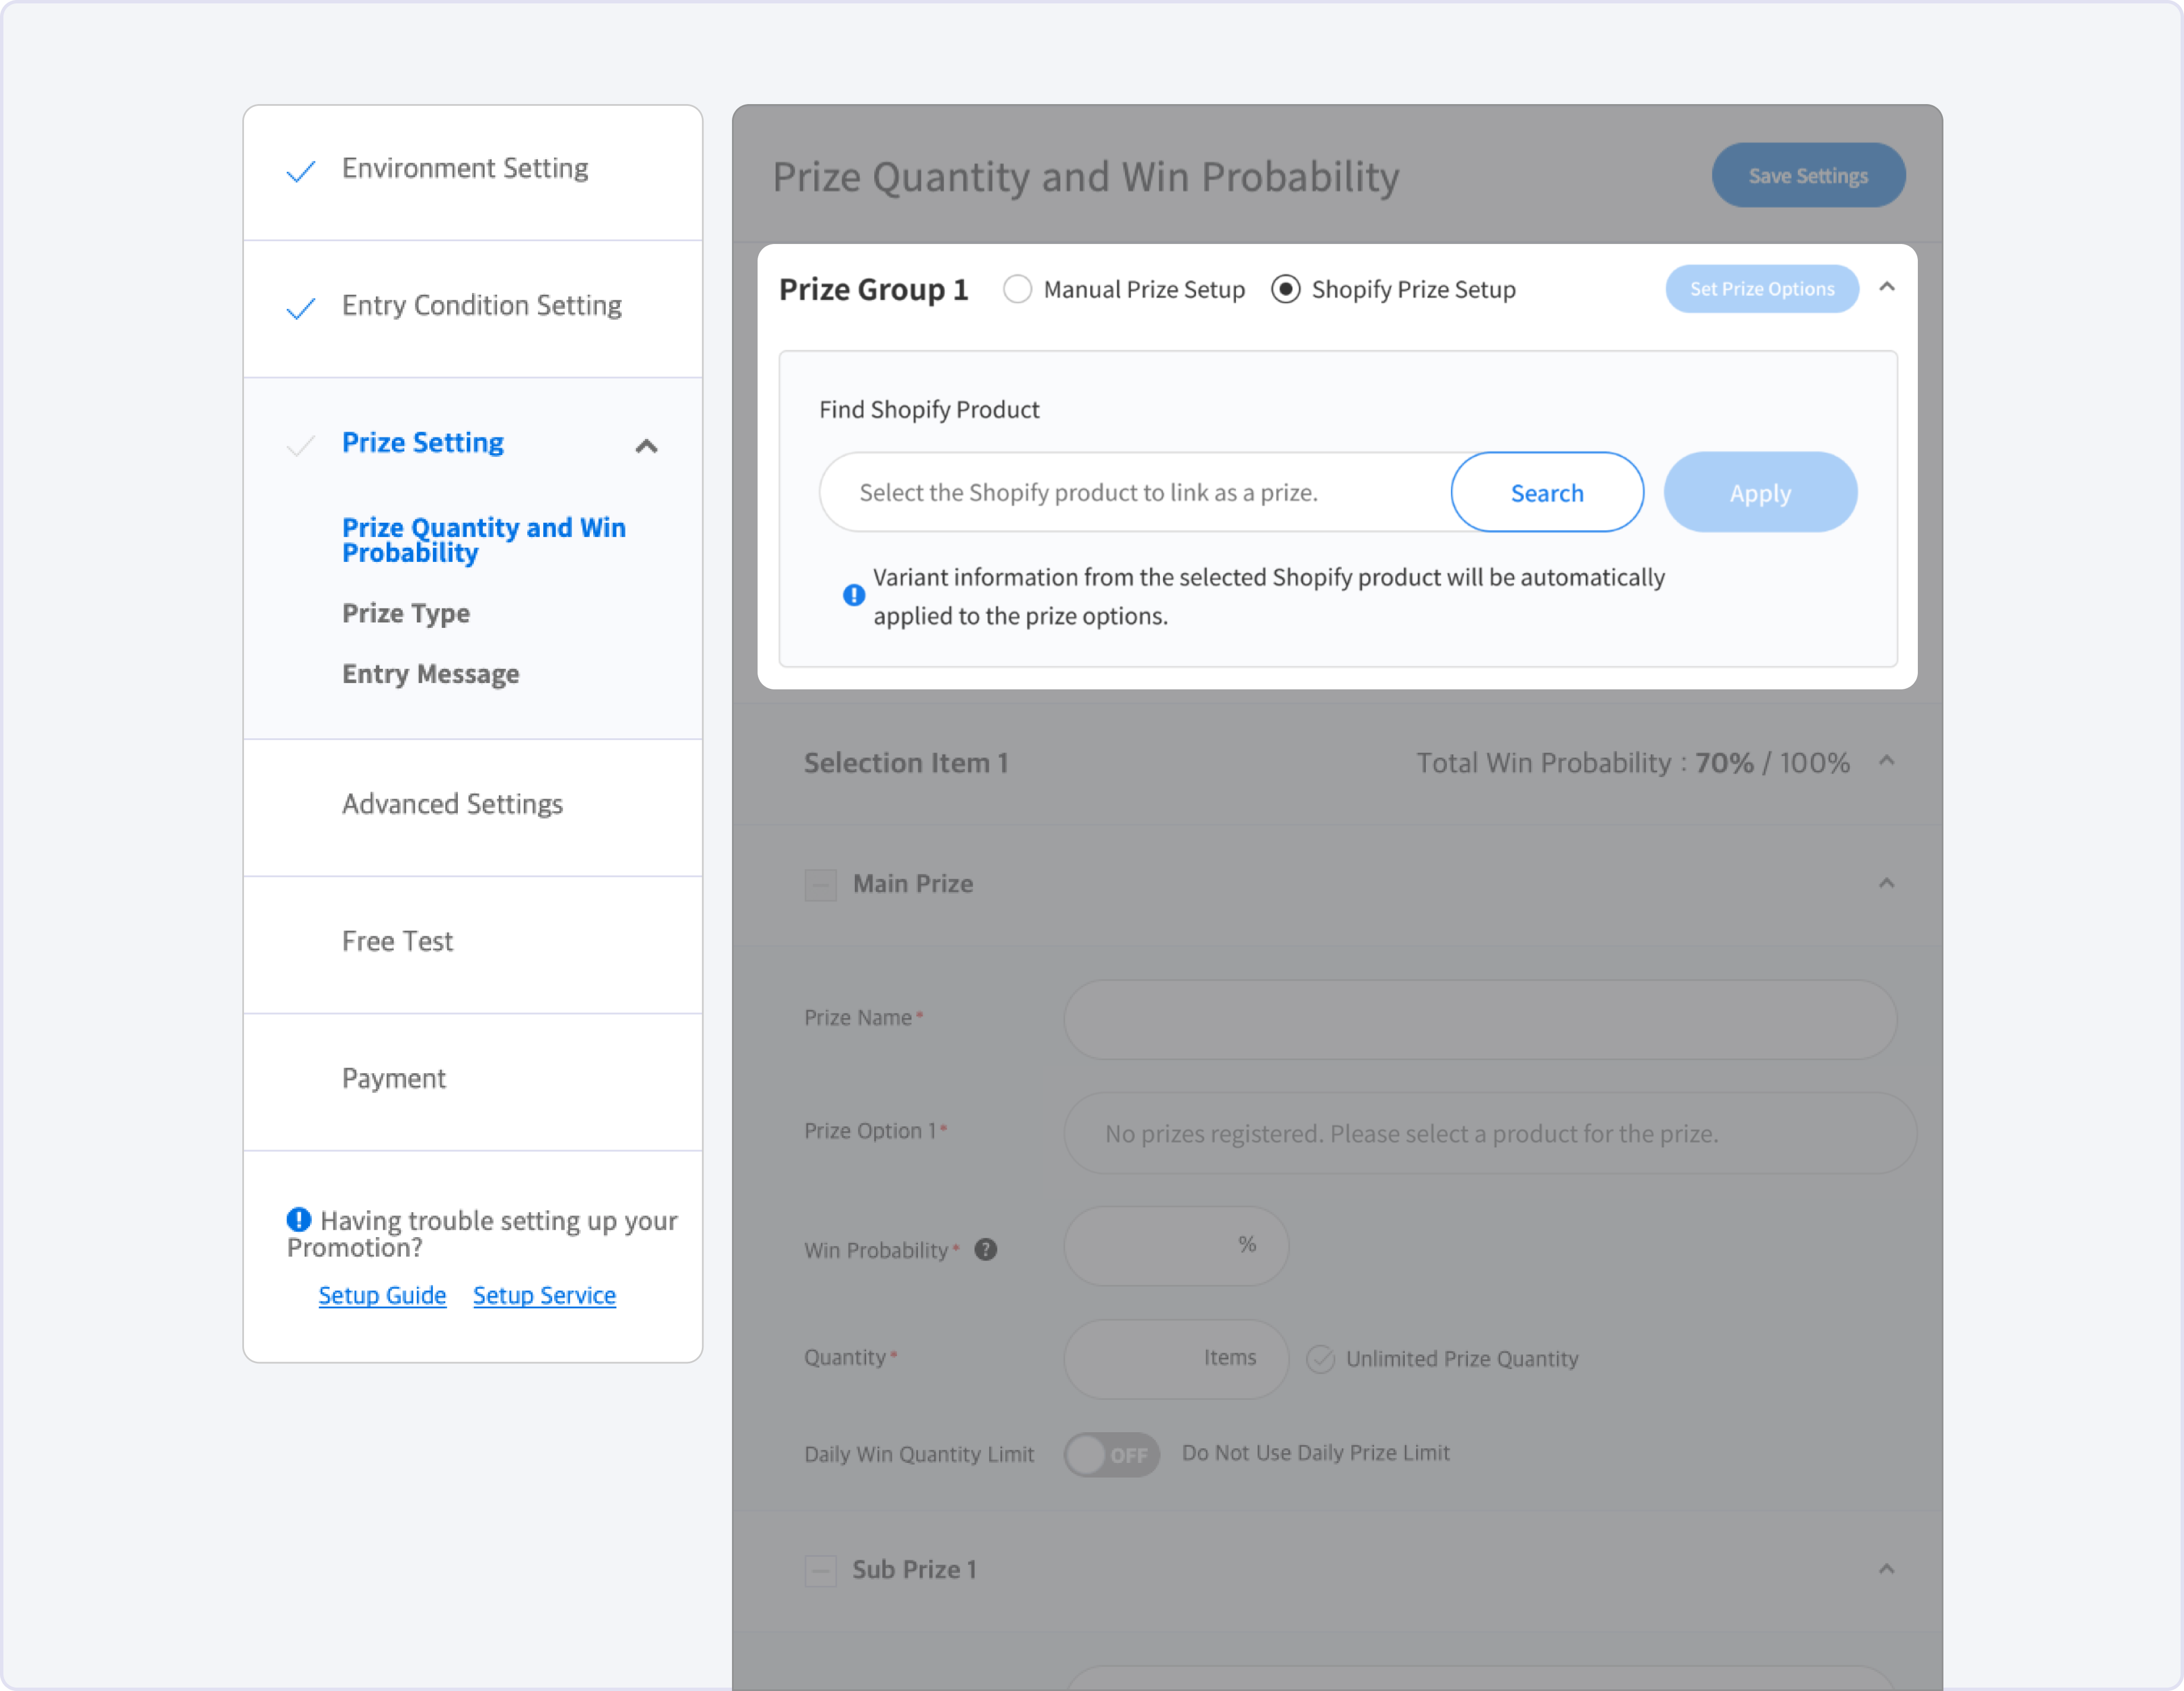Click the Main Prize minus box icon
The height and width of the screenshot is (1691, 2184).
tap(820, 884)
